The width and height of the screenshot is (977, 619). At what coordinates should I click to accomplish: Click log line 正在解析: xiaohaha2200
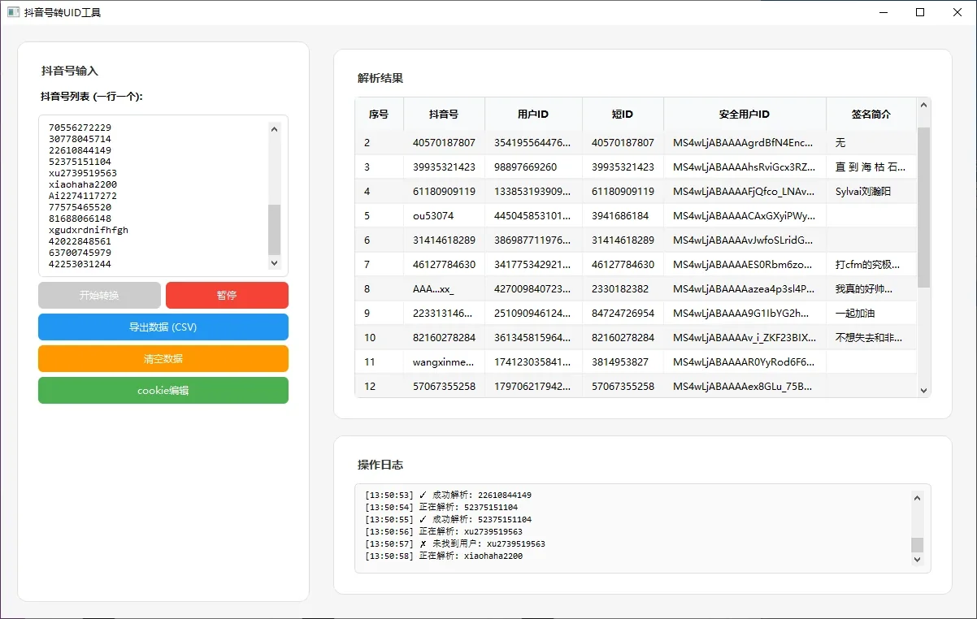click(444, 556)
